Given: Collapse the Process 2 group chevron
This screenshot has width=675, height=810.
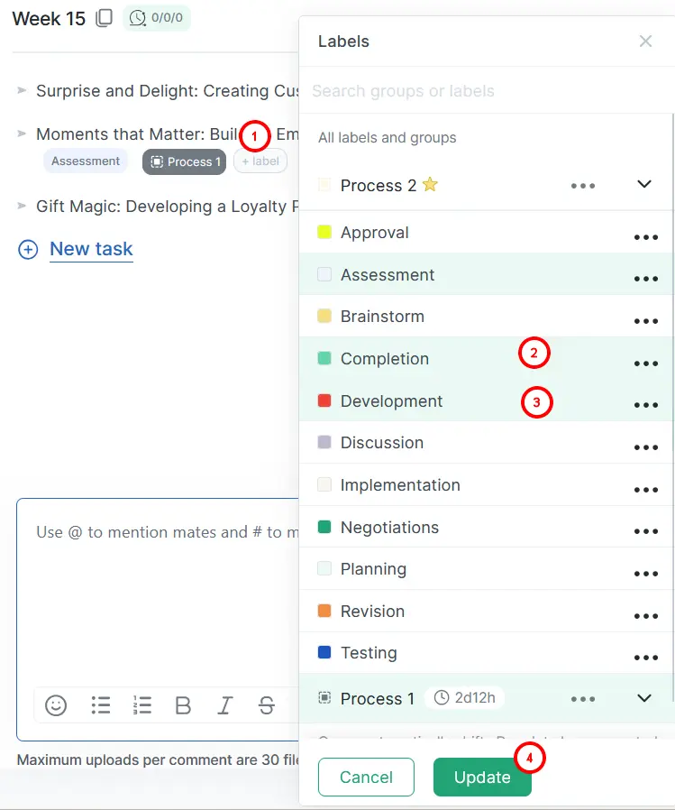Looking at the screenshot, I should tap(643, 184).
